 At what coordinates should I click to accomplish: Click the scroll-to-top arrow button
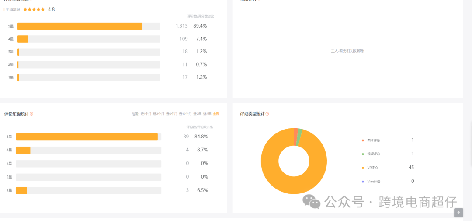pos(458,213)
